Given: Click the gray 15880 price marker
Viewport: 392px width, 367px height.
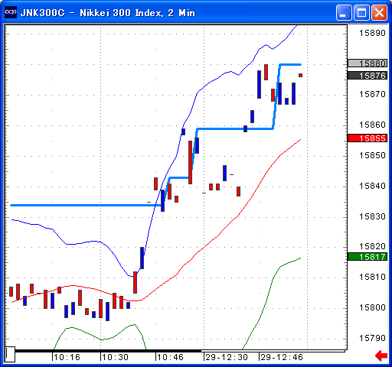Looking at the screenshot, I should tap(367, 63).
